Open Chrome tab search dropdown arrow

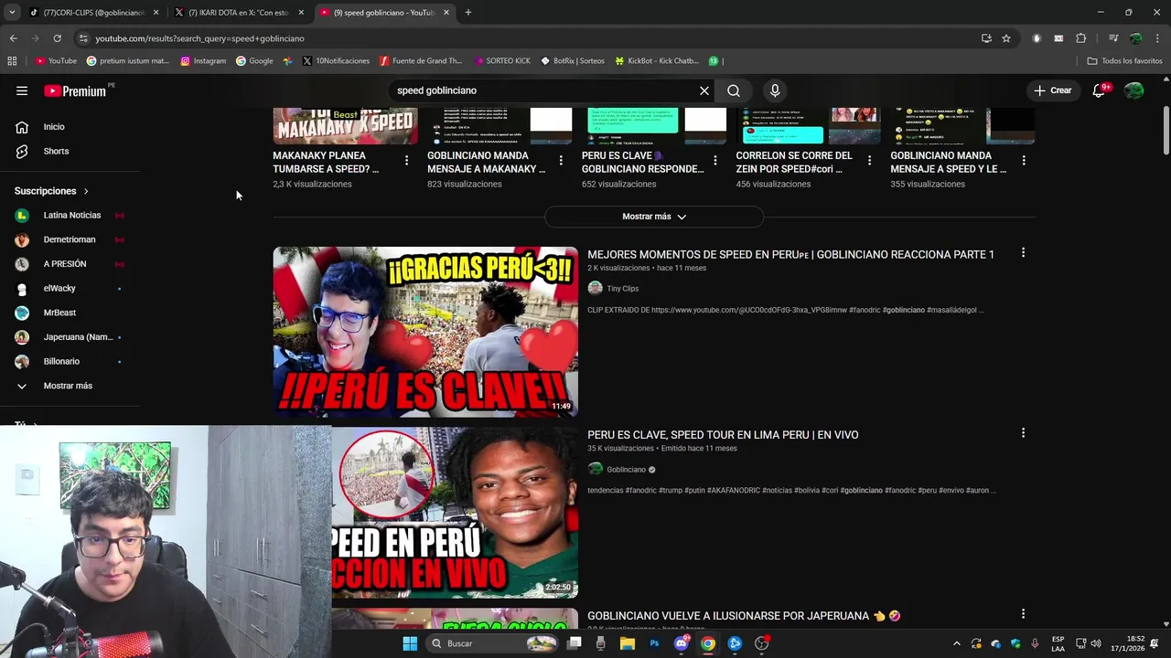click(x=12, y=13)
